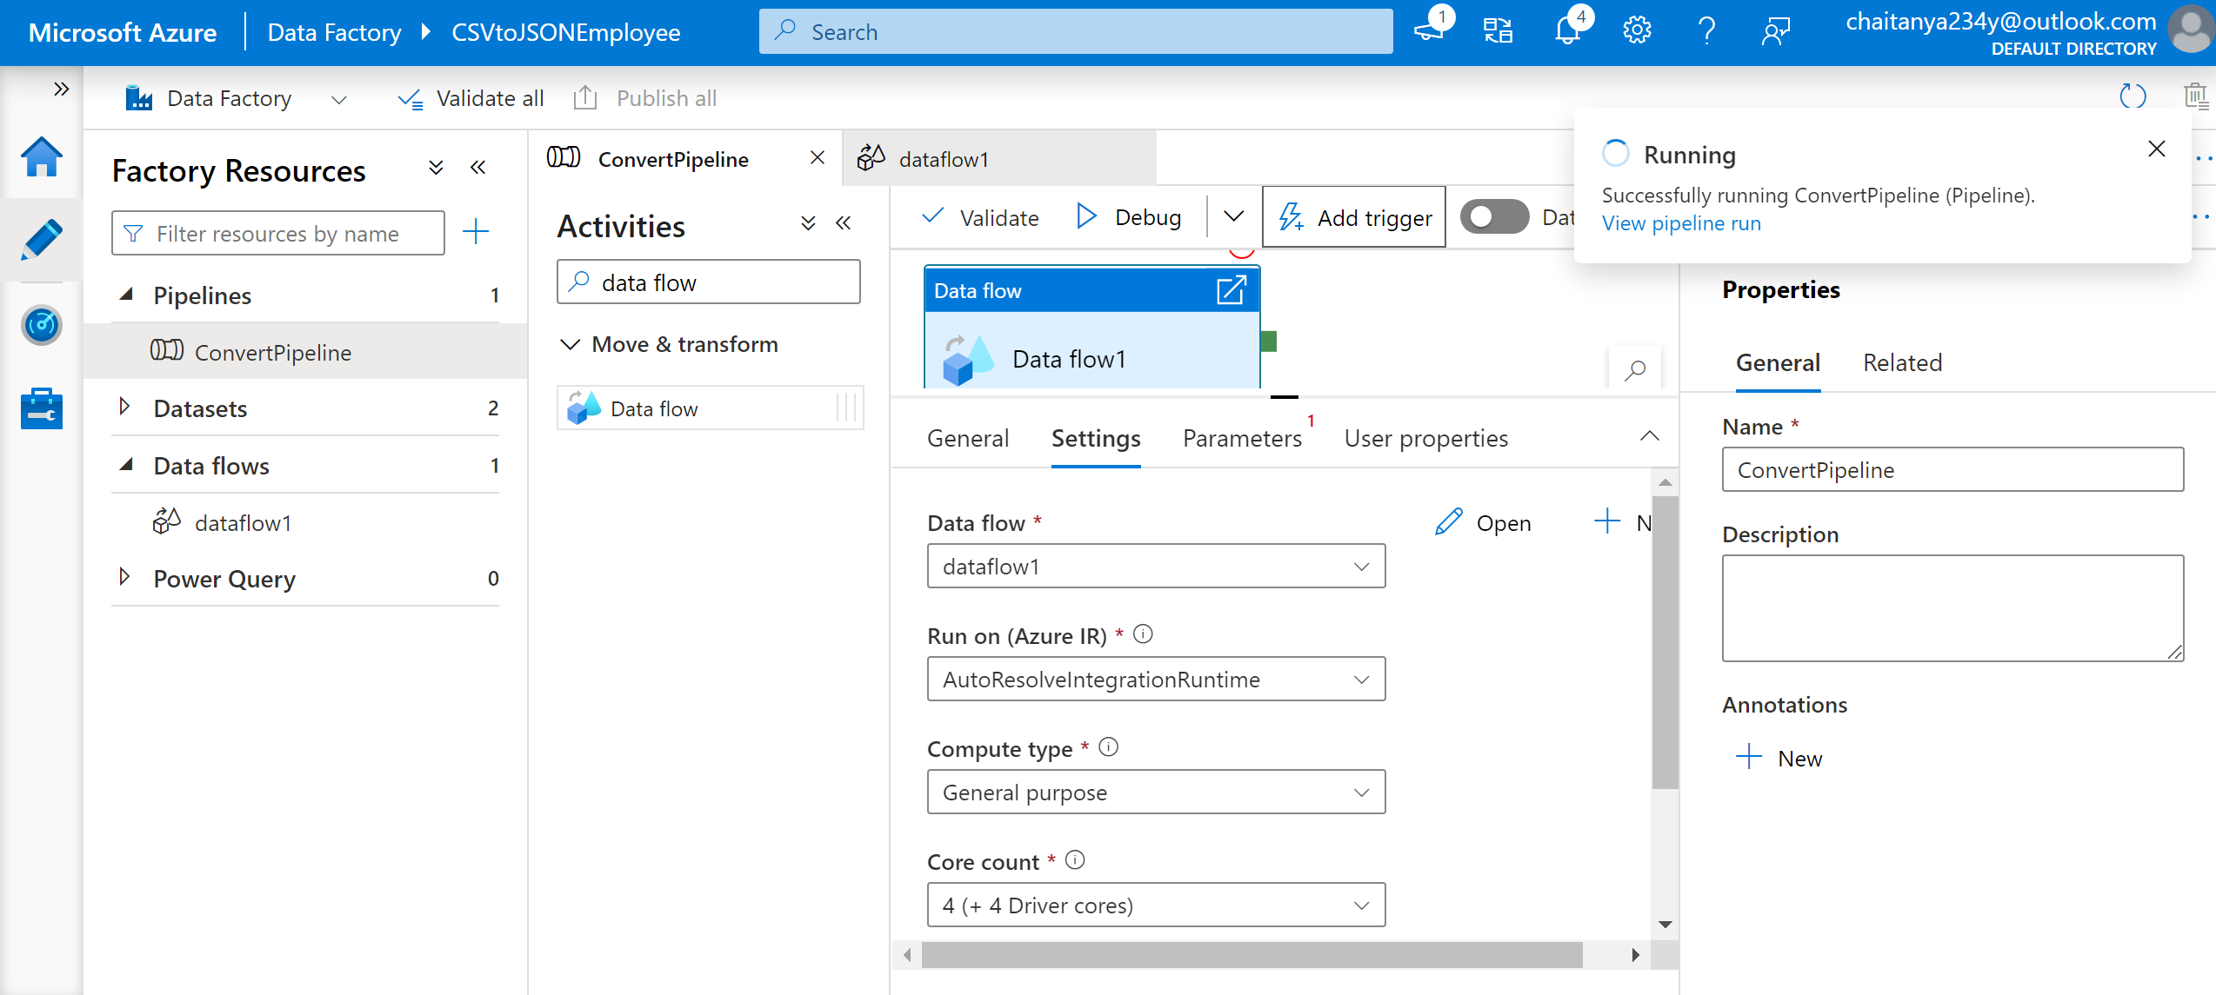2216x995 pixels.
Task: Select the Author pencil icon in sidebar
Action: tap(41, 240)
